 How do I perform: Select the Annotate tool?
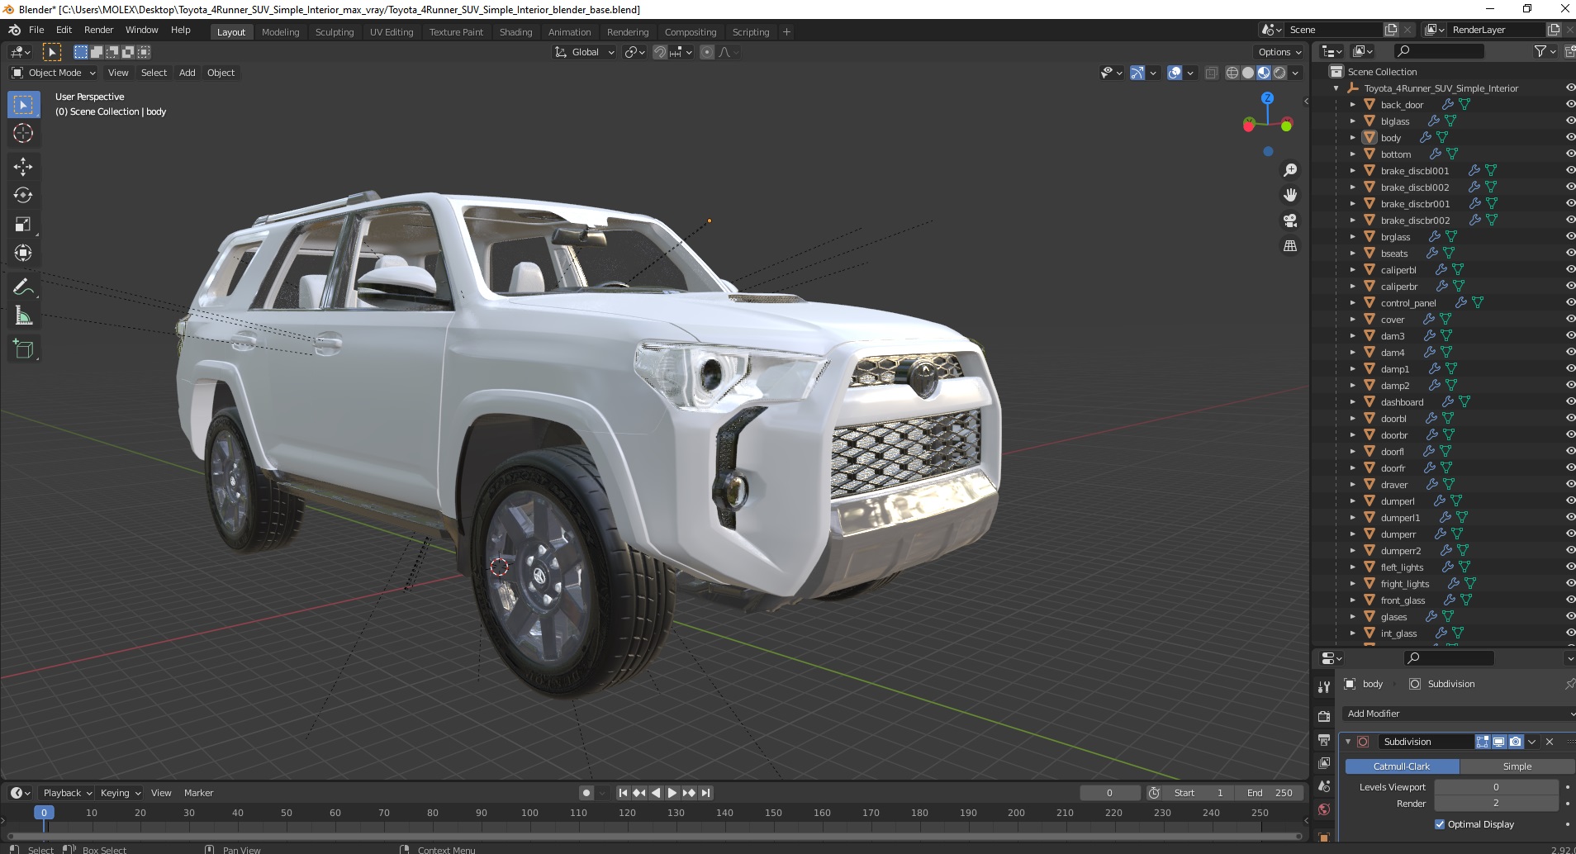coord(23,287)
